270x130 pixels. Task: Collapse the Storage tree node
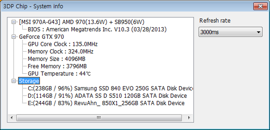[13, 81]
